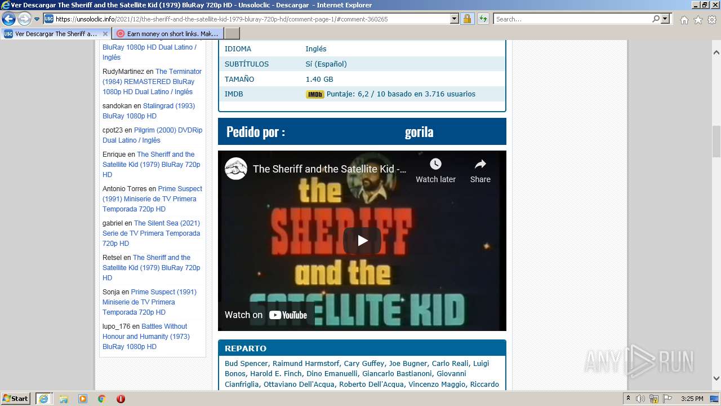
Task: Open Retsel's Sheriff and Satellite Kid link
Action: [x=152, y=268]
